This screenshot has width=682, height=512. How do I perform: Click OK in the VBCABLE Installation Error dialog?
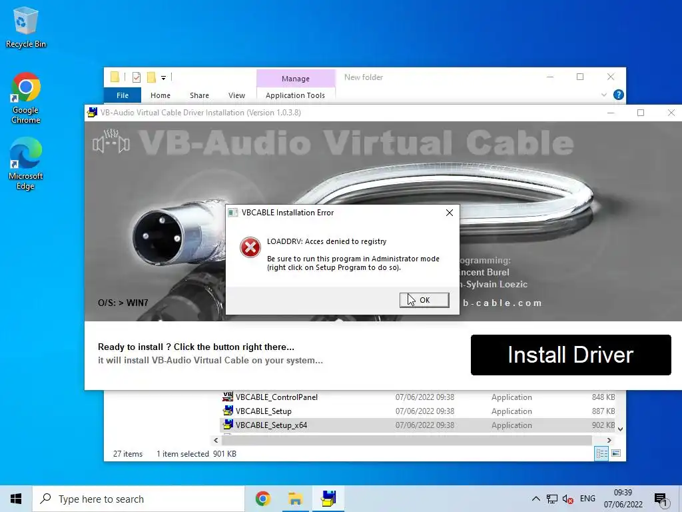(x=424, y=300)
